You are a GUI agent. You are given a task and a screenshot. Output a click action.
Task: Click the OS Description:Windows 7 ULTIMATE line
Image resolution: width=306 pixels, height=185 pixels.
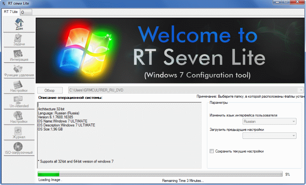pos(67,125)
